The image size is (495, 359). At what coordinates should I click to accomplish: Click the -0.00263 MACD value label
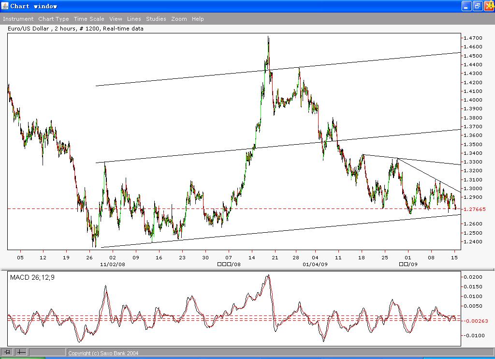tap(475, 321)
